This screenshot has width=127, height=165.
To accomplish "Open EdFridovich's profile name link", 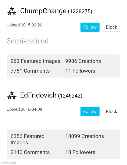I will coord(38,95).
